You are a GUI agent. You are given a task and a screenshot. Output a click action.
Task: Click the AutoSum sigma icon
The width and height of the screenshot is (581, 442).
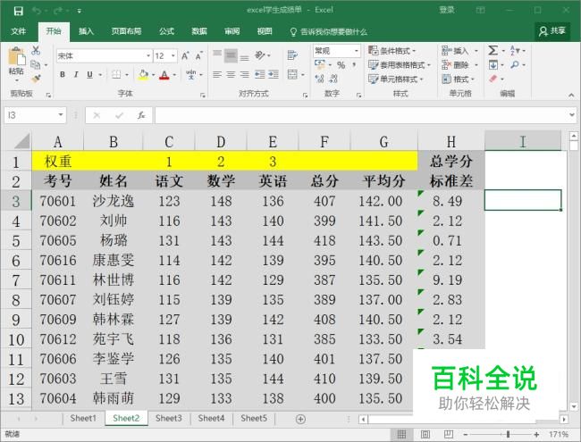point(493,50)
